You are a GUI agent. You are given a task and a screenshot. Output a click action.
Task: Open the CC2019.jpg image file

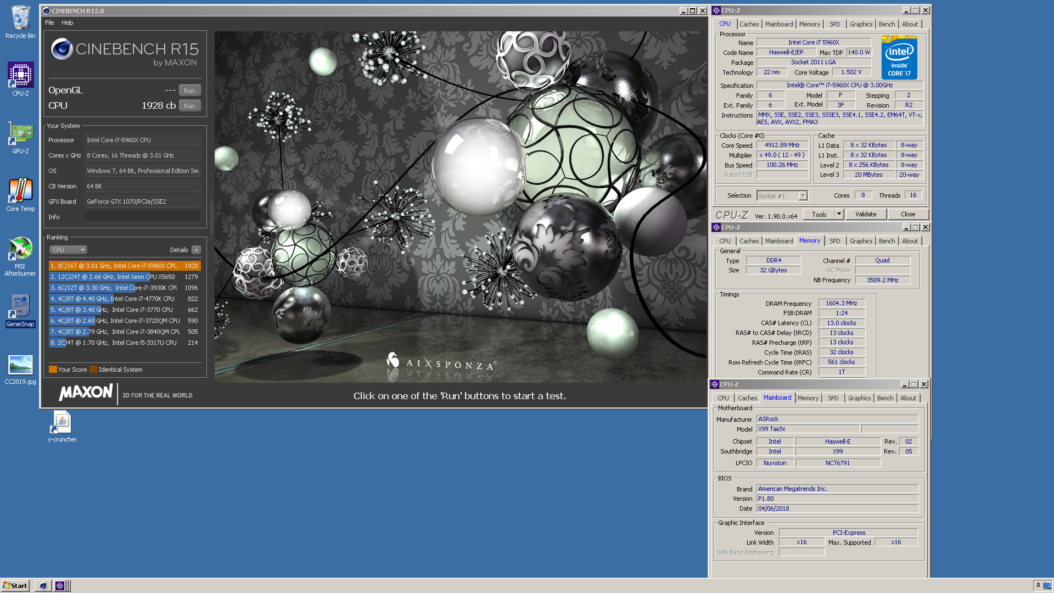click(20, 369)
